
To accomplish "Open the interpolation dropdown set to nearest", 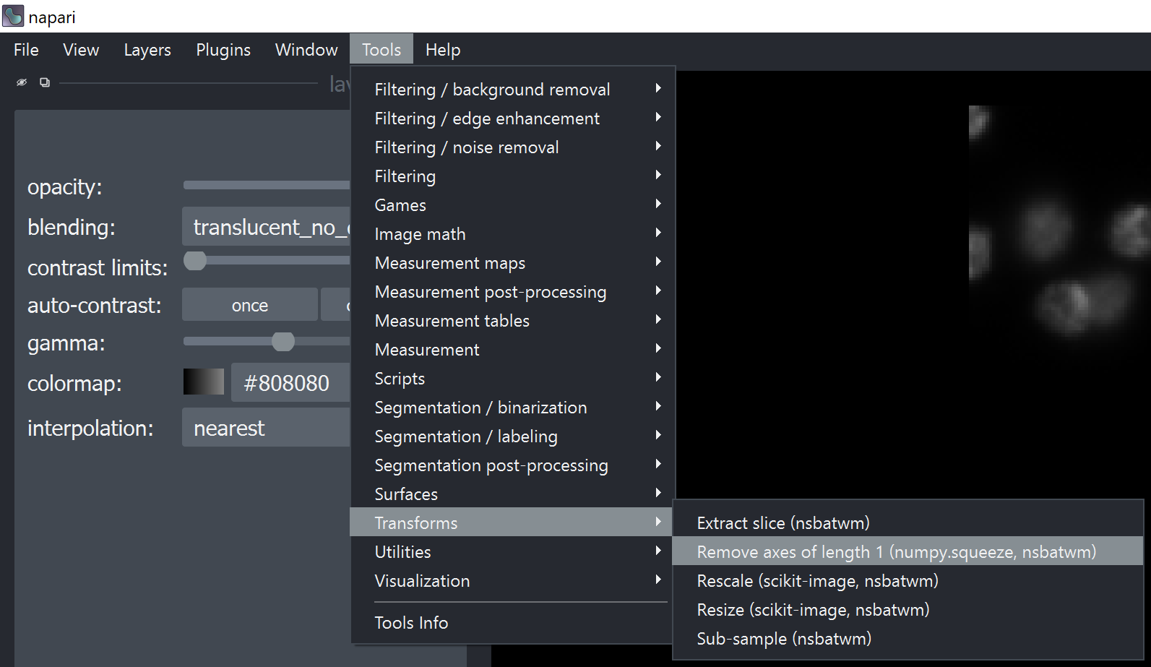I will pos(266,427).
